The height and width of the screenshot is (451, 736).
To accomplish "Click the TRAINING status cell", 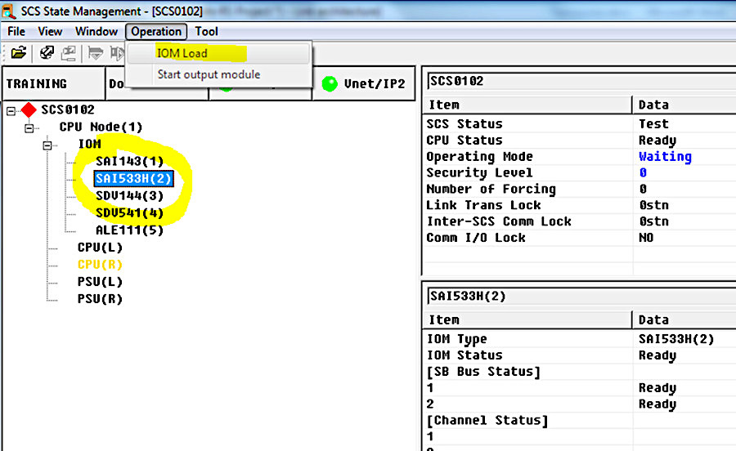I will (53, 83).
